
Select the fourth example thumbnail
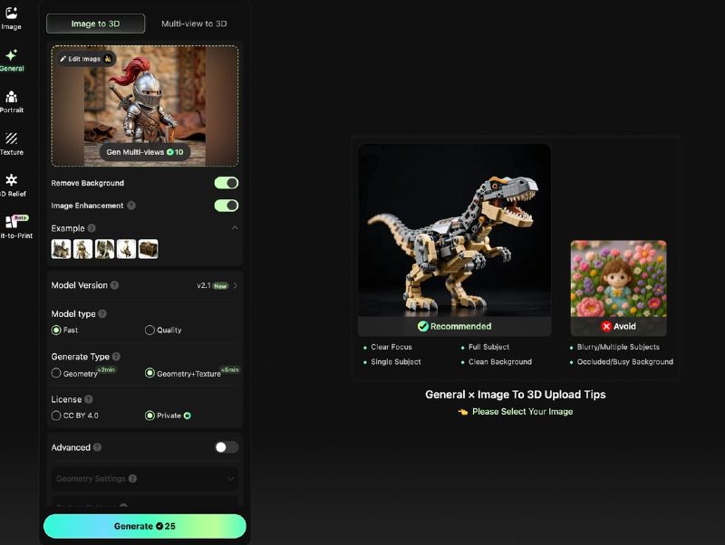pos(126,249)
